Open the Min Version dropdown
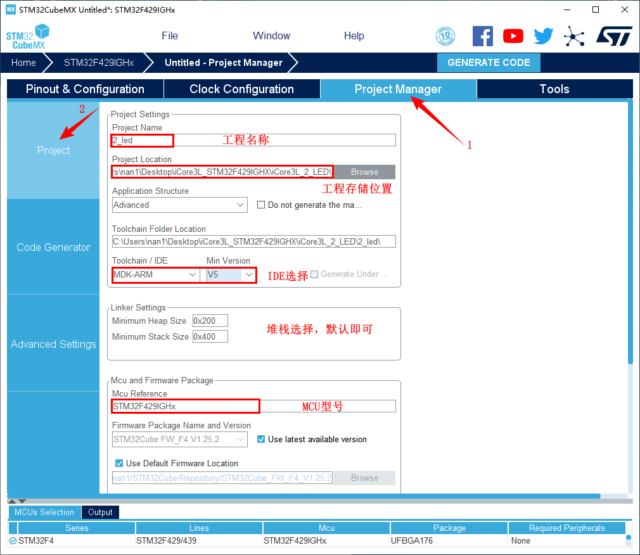The height and width of the screenshot is (555, 640). click(231, 274)
